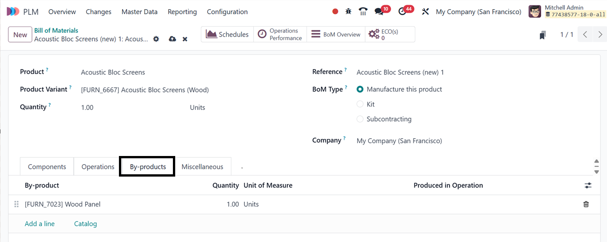Select the Kit BoM type
607x242 pixels.
tap(360, 104)
